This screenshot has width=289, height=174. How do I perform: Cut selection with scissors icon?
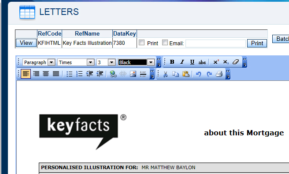pyautogui.click(x=165, y=74)
